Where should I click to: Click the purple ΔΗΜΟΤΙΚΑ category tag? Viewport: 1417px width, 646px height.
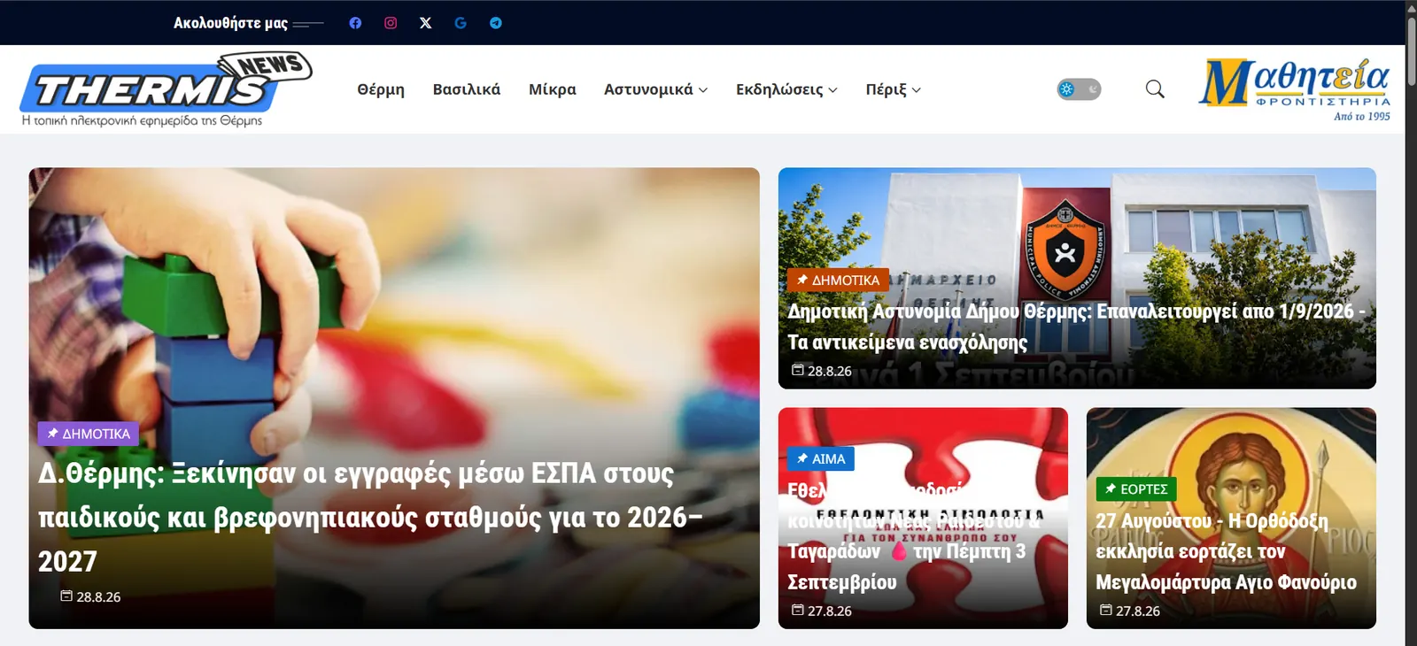88,434
